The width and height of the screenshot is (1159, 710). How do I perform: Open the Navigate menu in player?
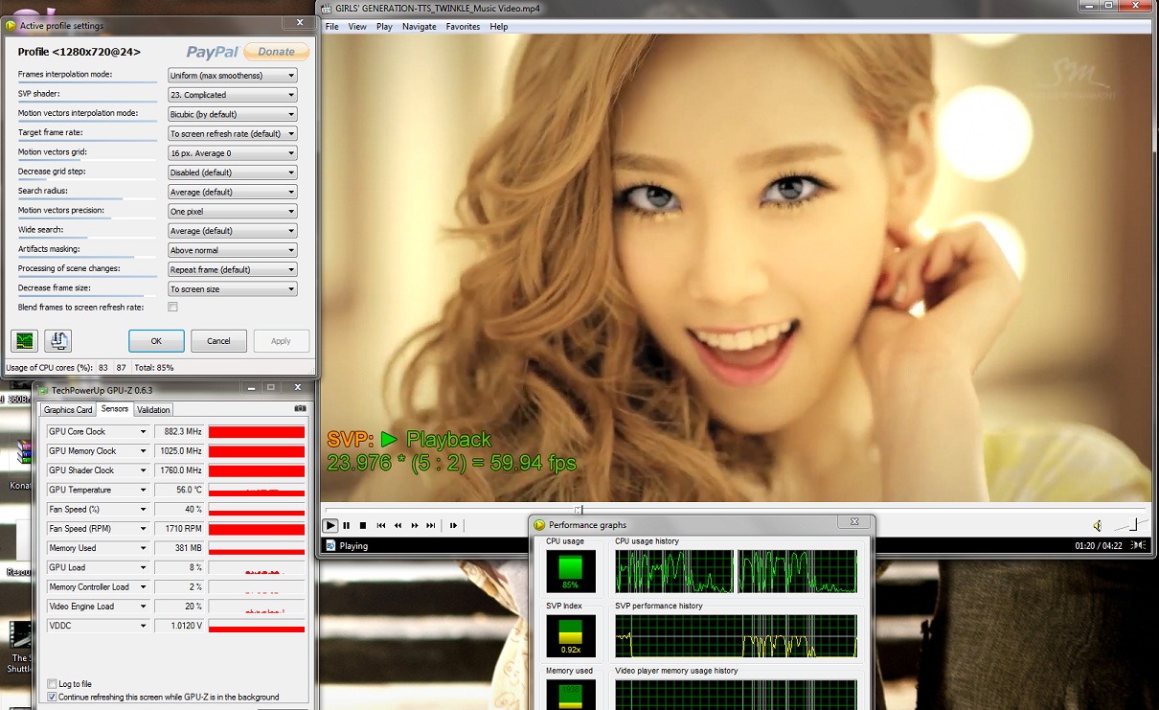(x=419, y=27)
